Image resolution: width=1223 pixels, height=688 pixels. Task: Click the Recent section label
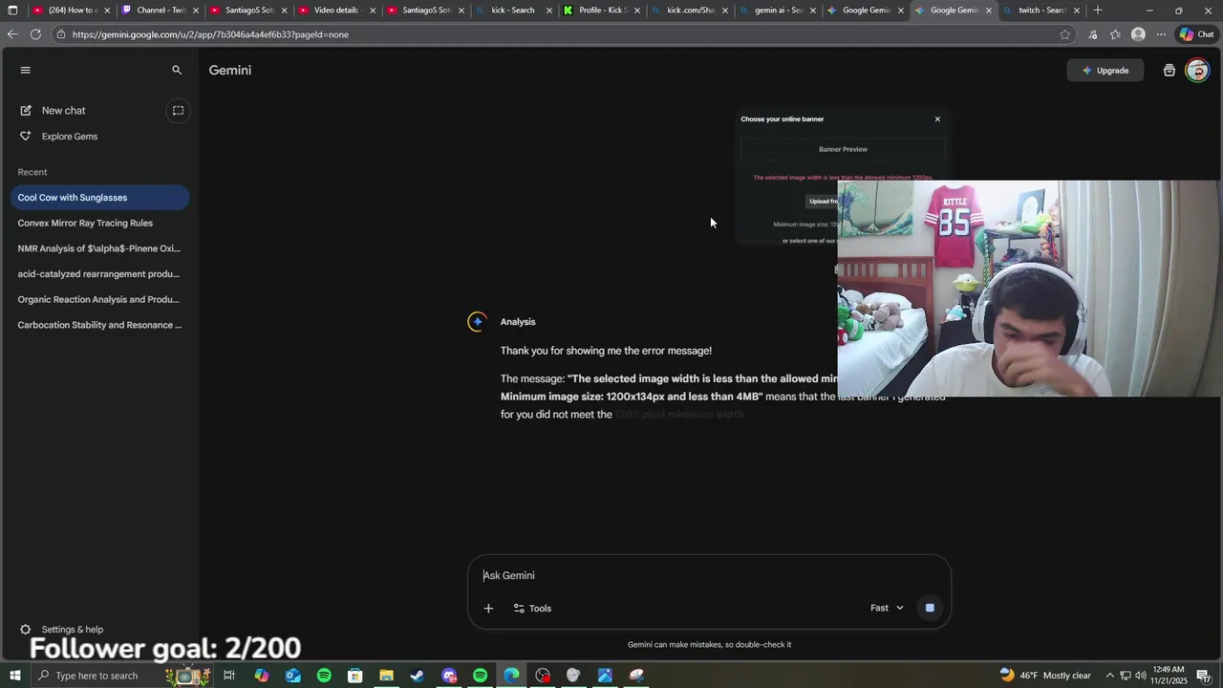pyautogui.click(x=32, y=172)
